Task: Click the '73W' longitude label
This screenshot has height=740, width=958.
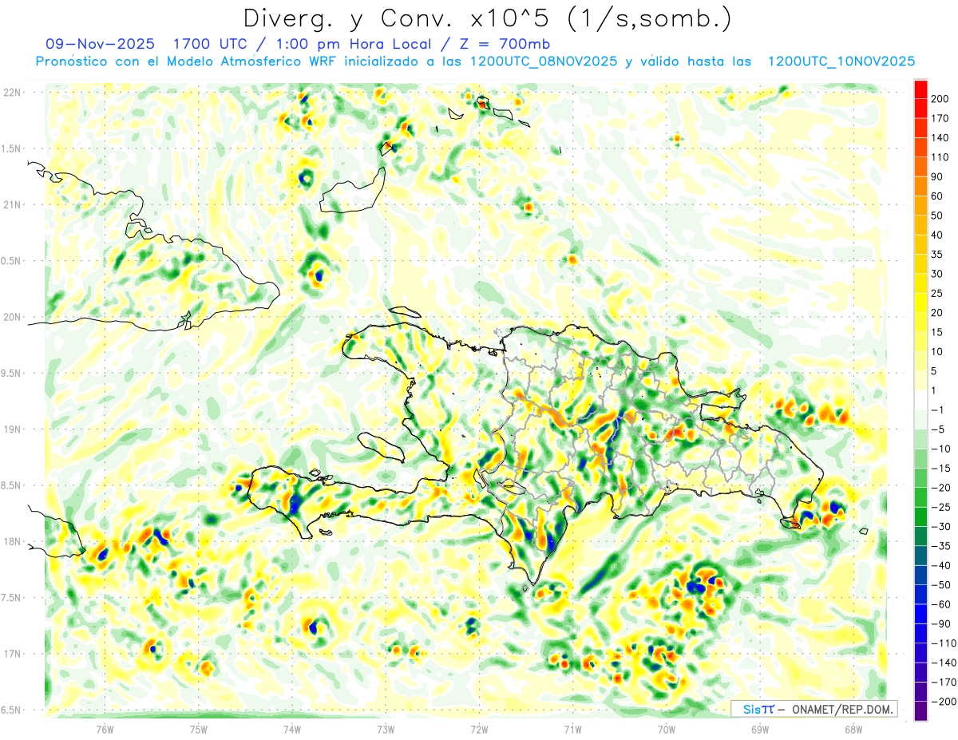Action: point(386,729)
